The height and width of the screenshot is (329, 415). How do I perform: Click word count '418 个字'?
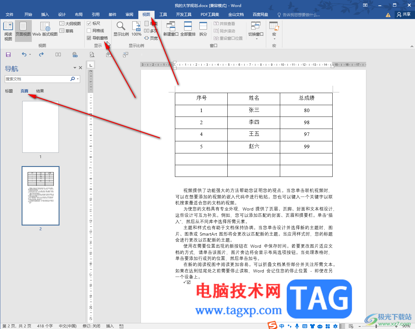pos(45,326)
